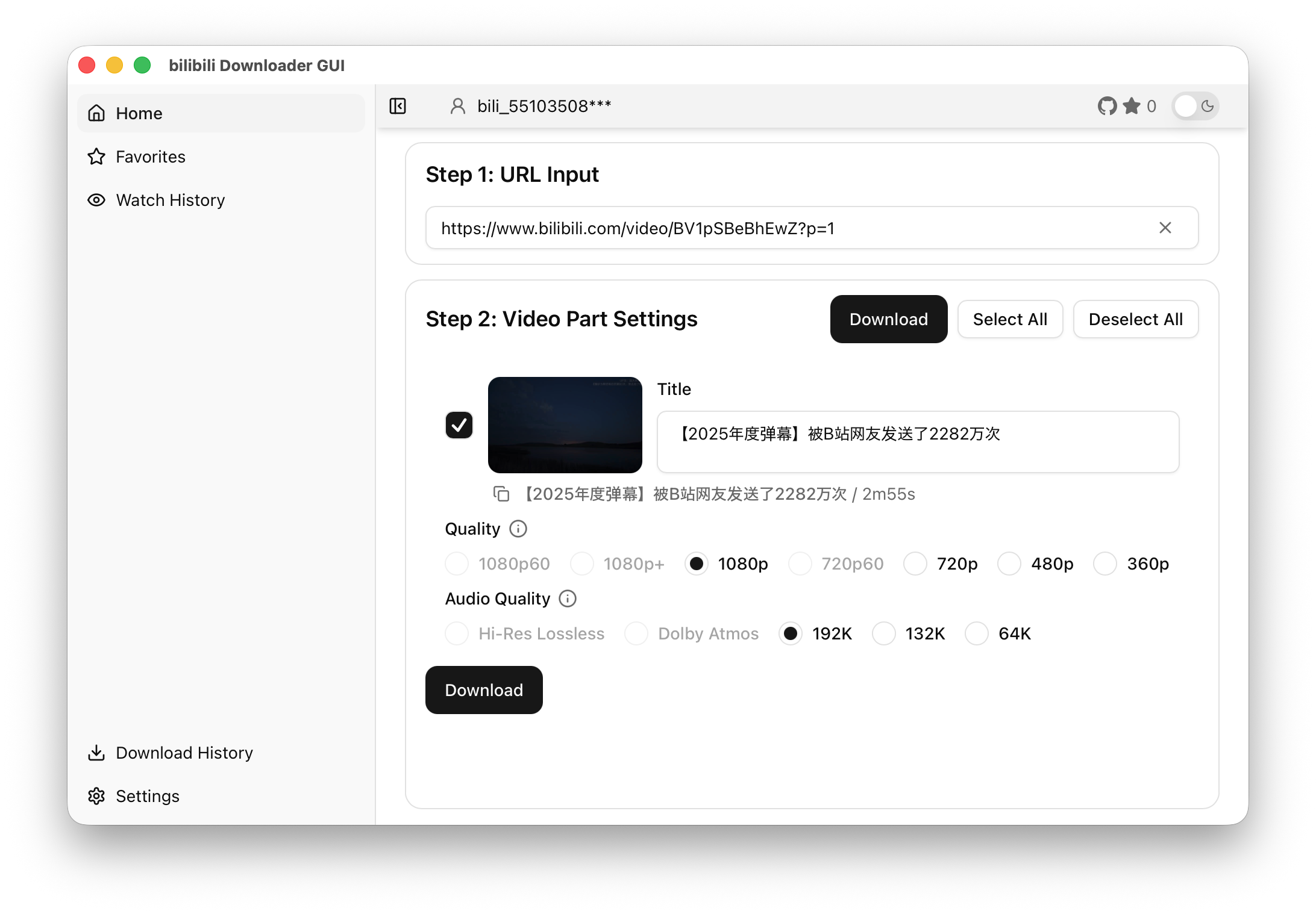Viewport: 1316px width, 914px height.
Task: Click username bili_55103508***
Action: point(544,106)
